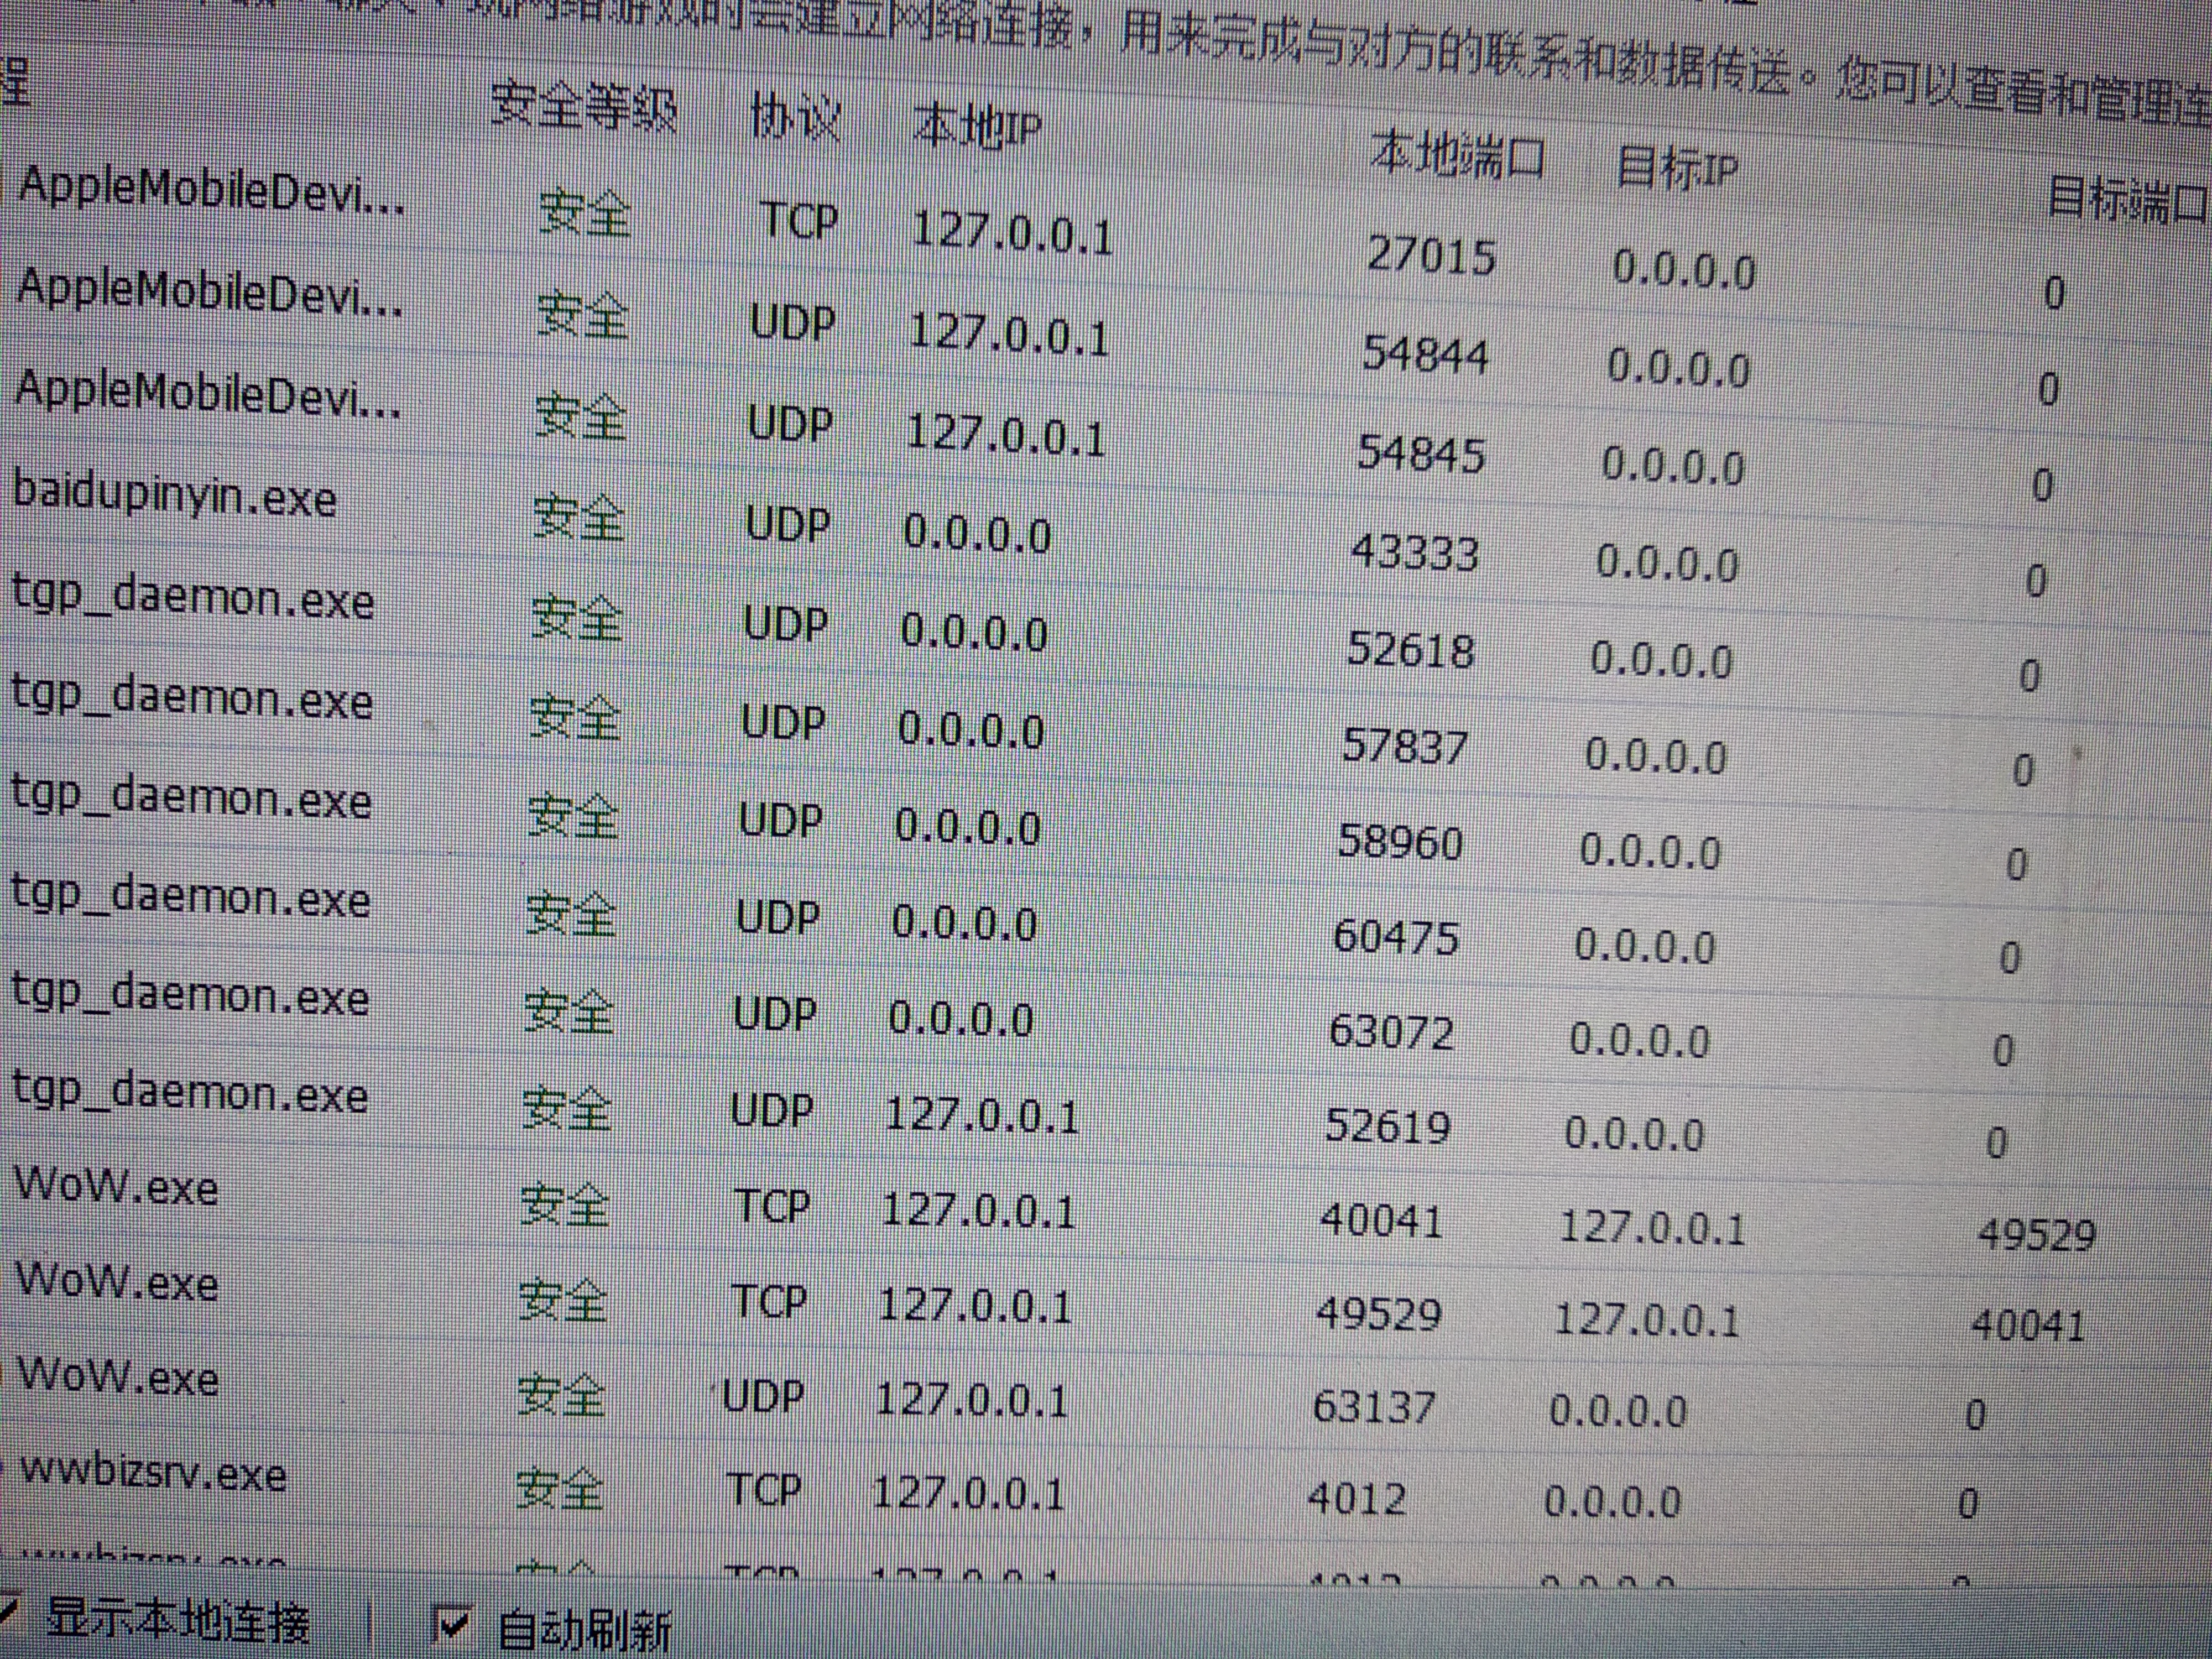Screen dimensions: 2212x1659
Task: Select AppleMobileDevice row with port 27015
Action: tap(212, 190)
